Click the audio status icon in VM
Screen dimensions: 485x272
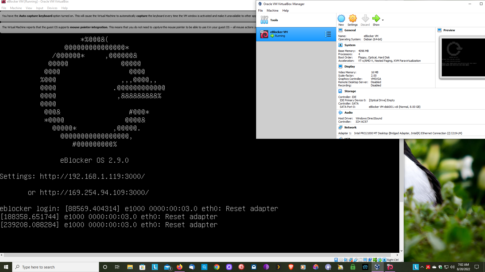[x=346, y=260]
